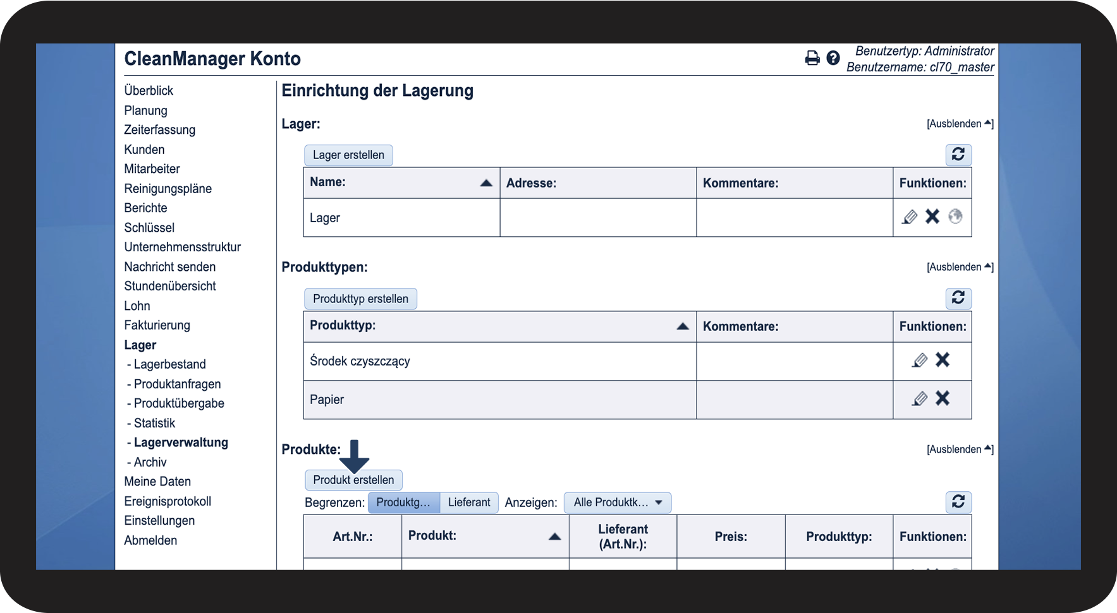Edit the Środek czyszczący product type
The height and width of the screenshot is (613, 1117).
(x=920, y=360)
